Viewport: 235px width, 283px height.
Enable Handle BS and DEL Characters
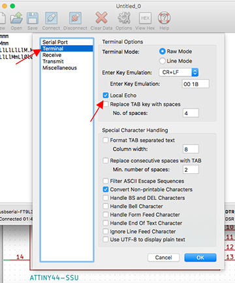click(106, 197)
